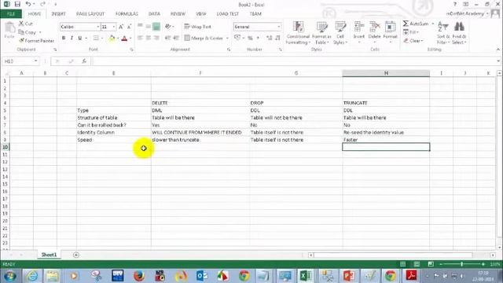Switch to the FORMULAS tab
Image resolution: width=503 pixels, height=283 pixels.
pos(127,14)
